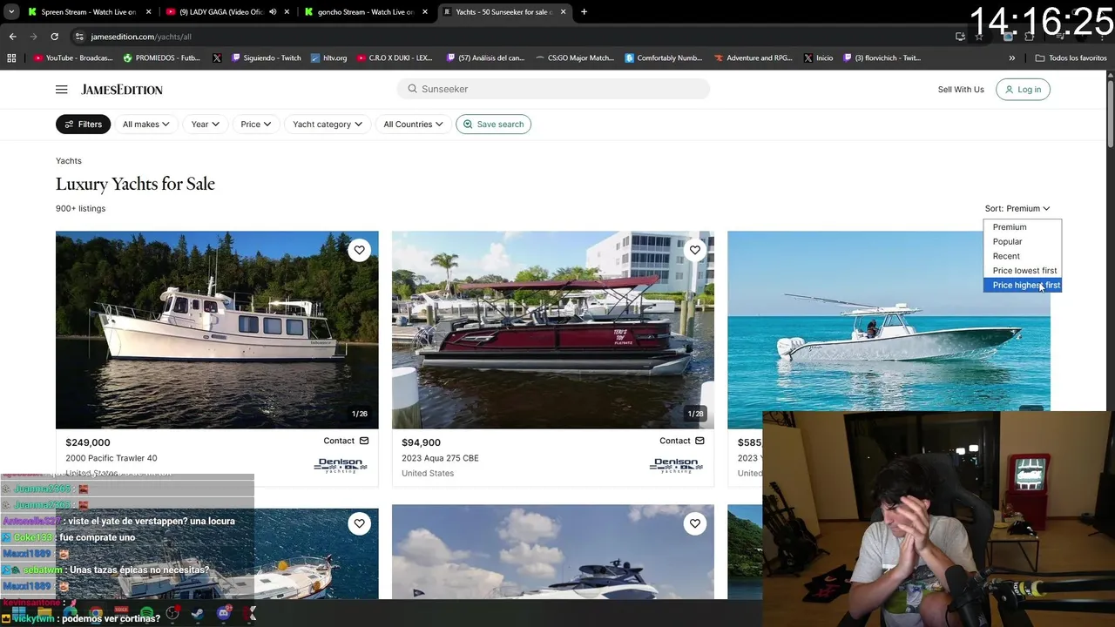Open the red Aqua 275 pontoon photo
This screenshot has width=1115, height=627.
click(552, 330)
